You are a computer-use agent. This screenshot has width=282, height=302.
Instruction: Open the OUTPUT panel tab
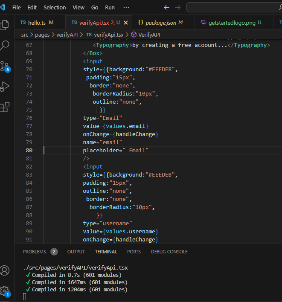[x=76, y=252]
